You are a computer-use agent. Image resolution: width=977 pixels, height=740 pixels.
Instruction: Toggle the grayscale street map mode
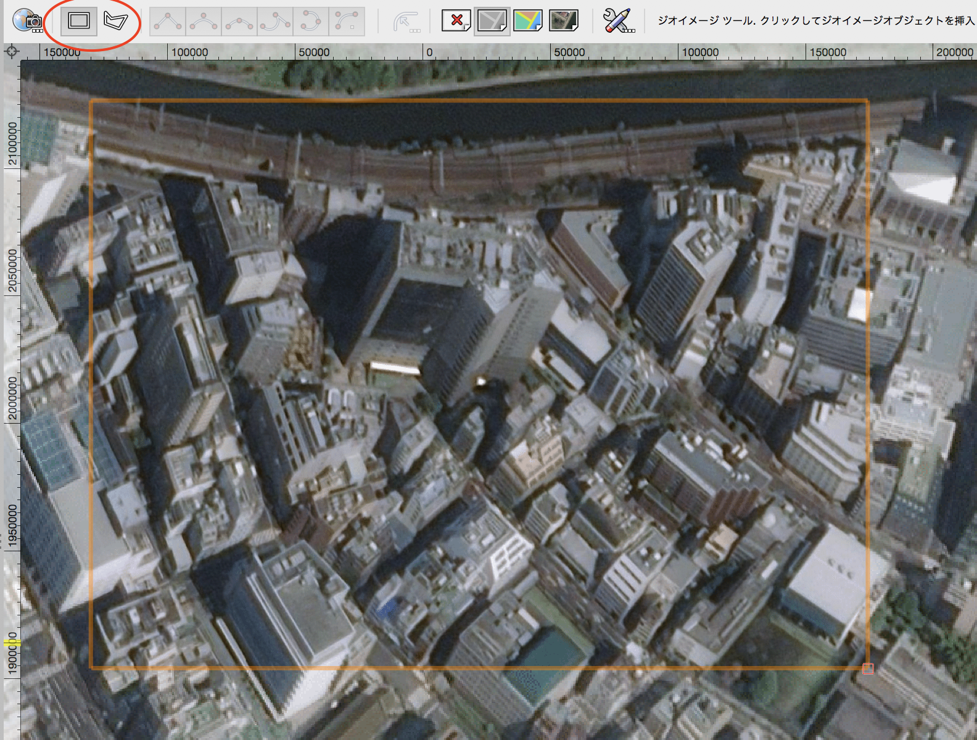pos(492,21)
